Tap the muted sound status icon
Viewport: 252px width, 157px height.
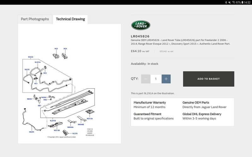click(230, 3)
